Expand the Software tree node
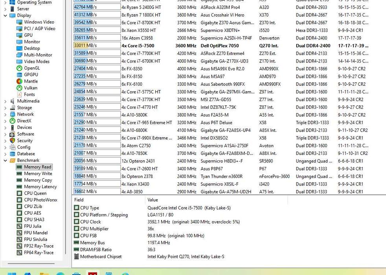The height and width of the screenshot is (275, 386). coord(5,134)
